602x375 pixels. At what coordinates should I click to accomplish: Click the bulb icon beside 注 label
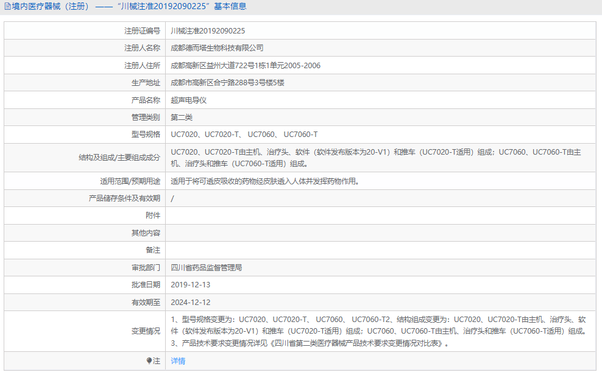point(149,361)
